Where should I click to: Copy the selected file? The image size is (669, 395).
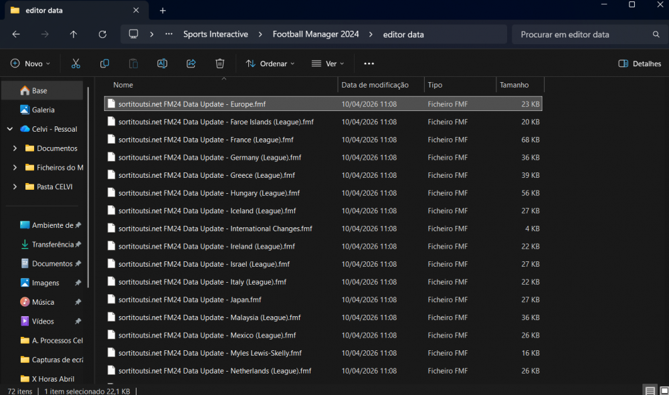click(x=104, y=63)
